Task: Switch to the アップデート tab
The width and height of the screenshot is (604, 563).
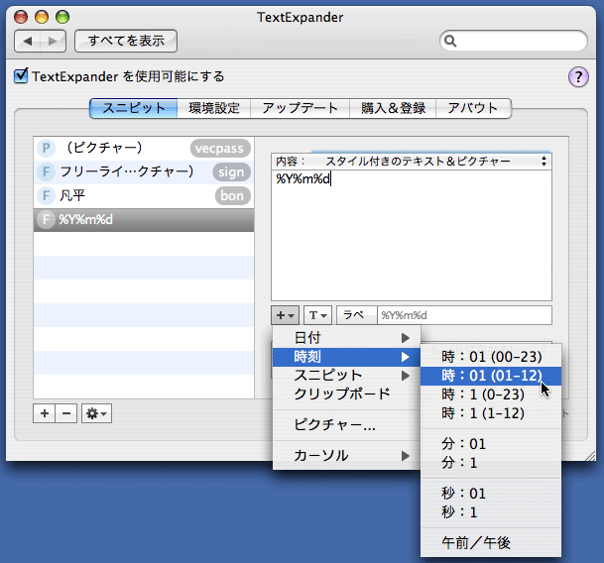Action: 301,108
